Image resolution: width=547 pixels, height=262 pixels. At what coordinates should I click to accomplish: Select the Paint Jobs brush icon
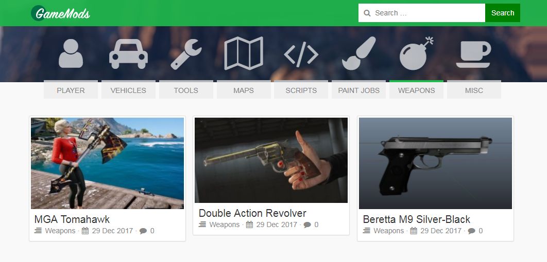coord(358,53)
